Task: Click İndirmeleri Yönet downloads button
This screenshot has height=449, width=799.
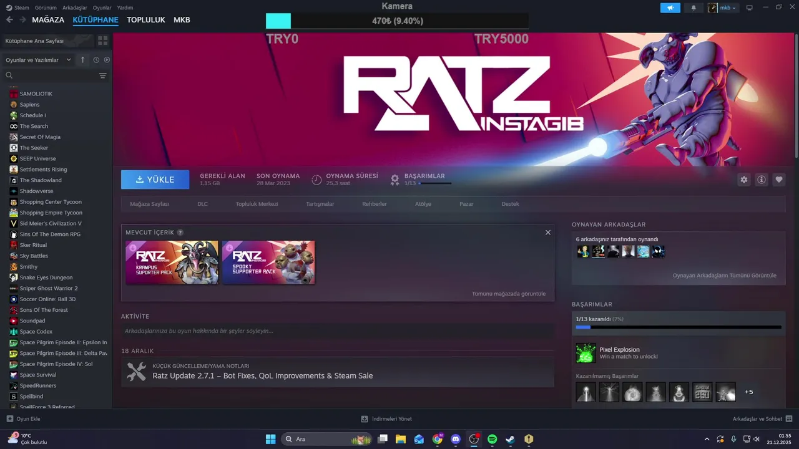Action: pyautogui.click(x=386, y=419)
